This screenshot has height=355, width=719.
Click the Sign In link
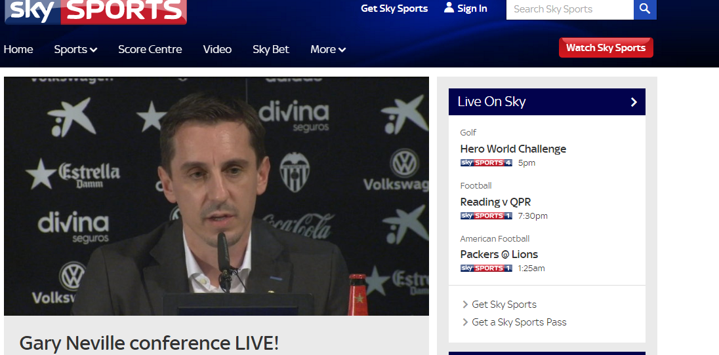(x=472, y=9)
